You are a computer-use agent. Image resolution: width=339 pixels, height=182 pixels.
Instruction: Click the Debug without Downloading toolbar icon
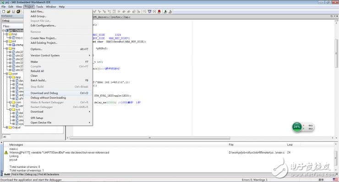click(x=170, y=11)
